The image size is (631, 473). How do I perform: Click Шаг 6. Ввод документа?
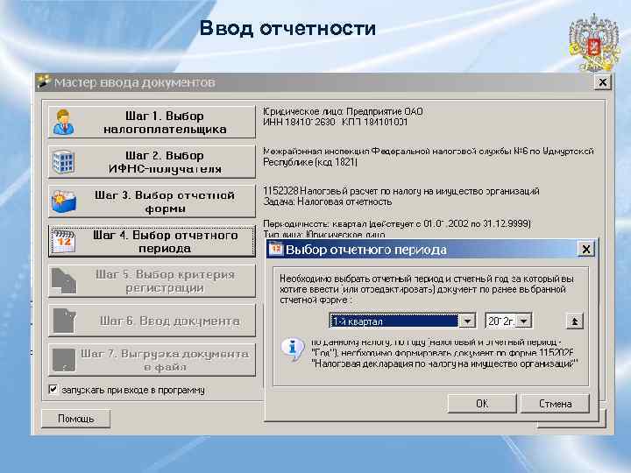(152, 321)
